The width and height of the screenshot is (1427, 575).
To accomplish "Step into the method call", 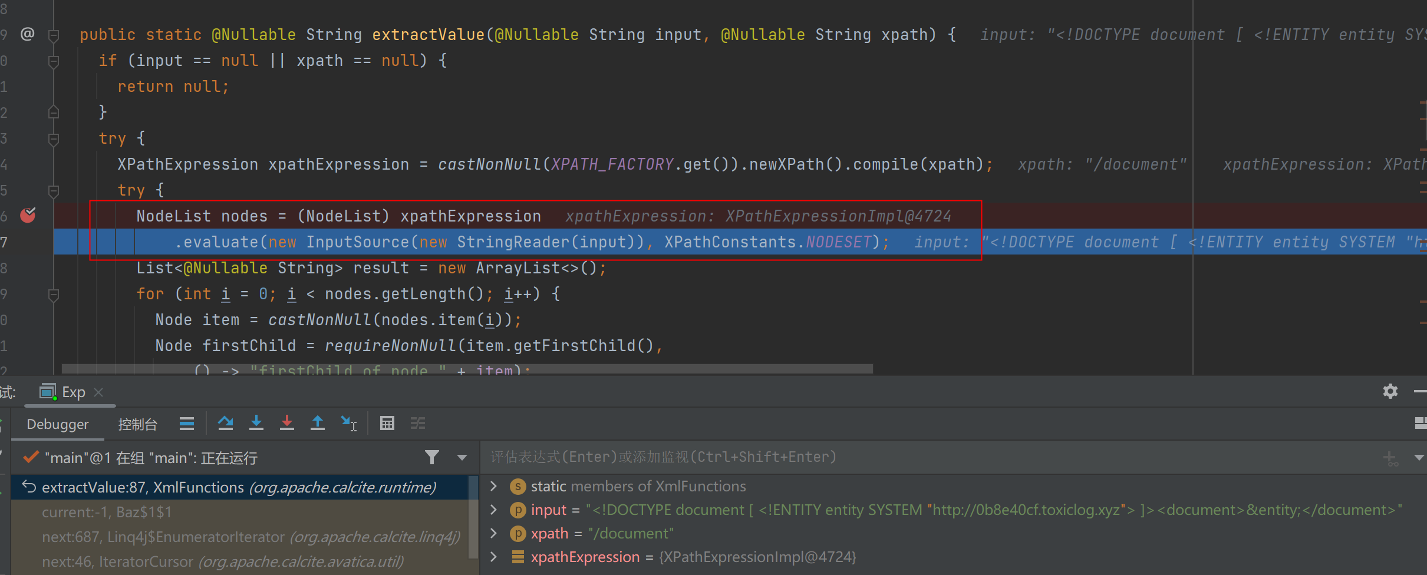I will [256, 423].
